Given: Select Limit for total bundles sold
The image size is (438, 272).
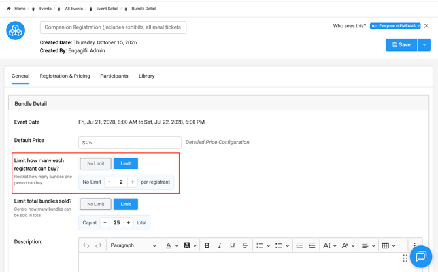Looking at the screenshot, I should (126, 204).
